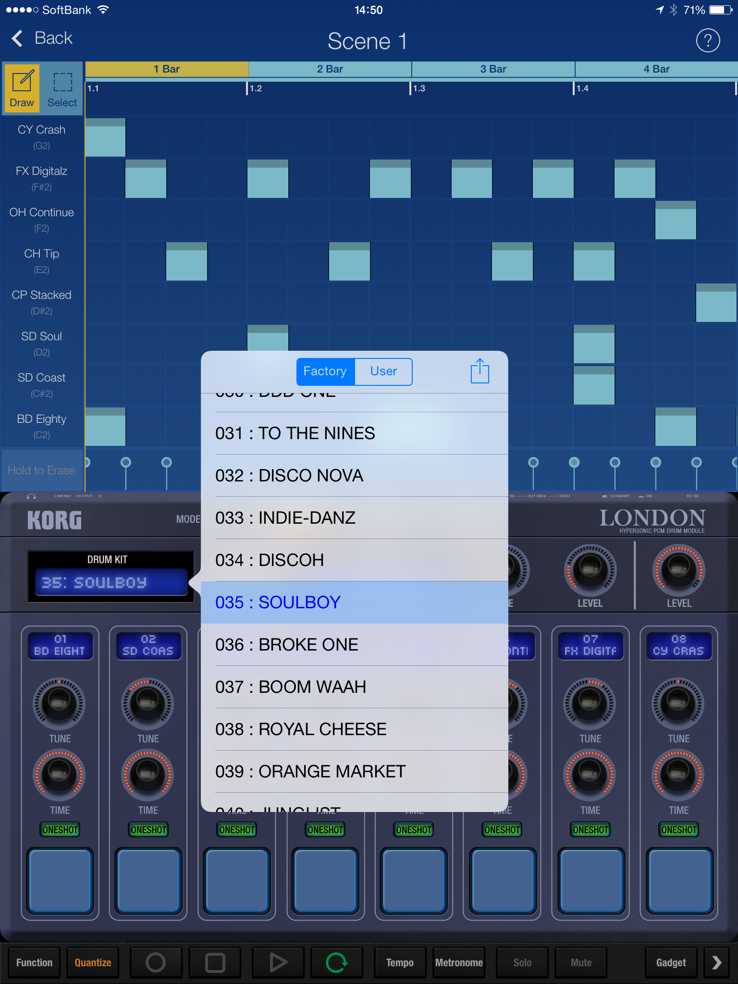Open the DRUM KIT display 35: SOULBOY
738x984 pixels.
pos(111,582)
